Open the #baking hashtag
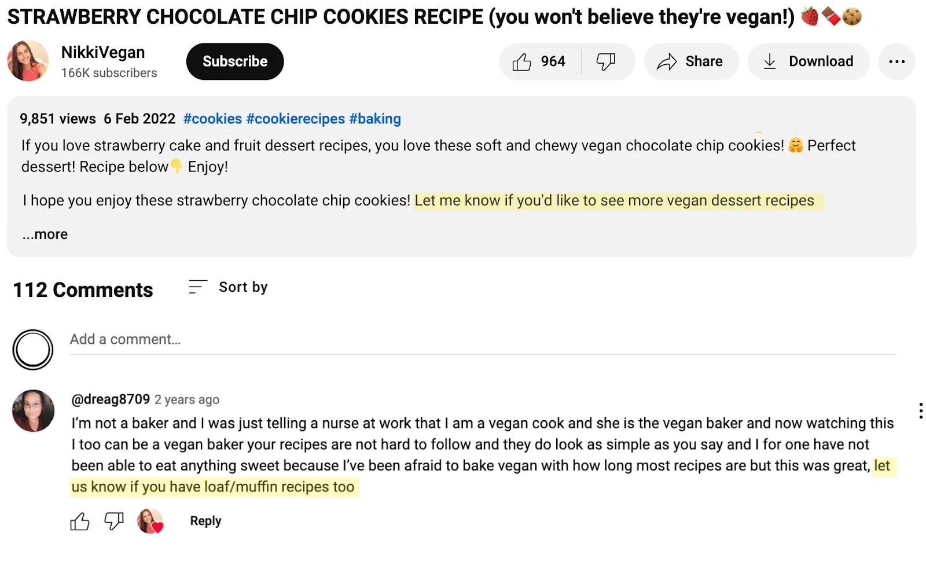Viewport: 926px width, 562px height. tap(375, 118)
